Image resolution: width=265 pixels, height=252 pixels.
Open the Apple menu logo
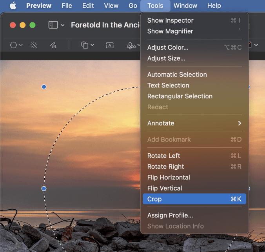pos(13,5)
